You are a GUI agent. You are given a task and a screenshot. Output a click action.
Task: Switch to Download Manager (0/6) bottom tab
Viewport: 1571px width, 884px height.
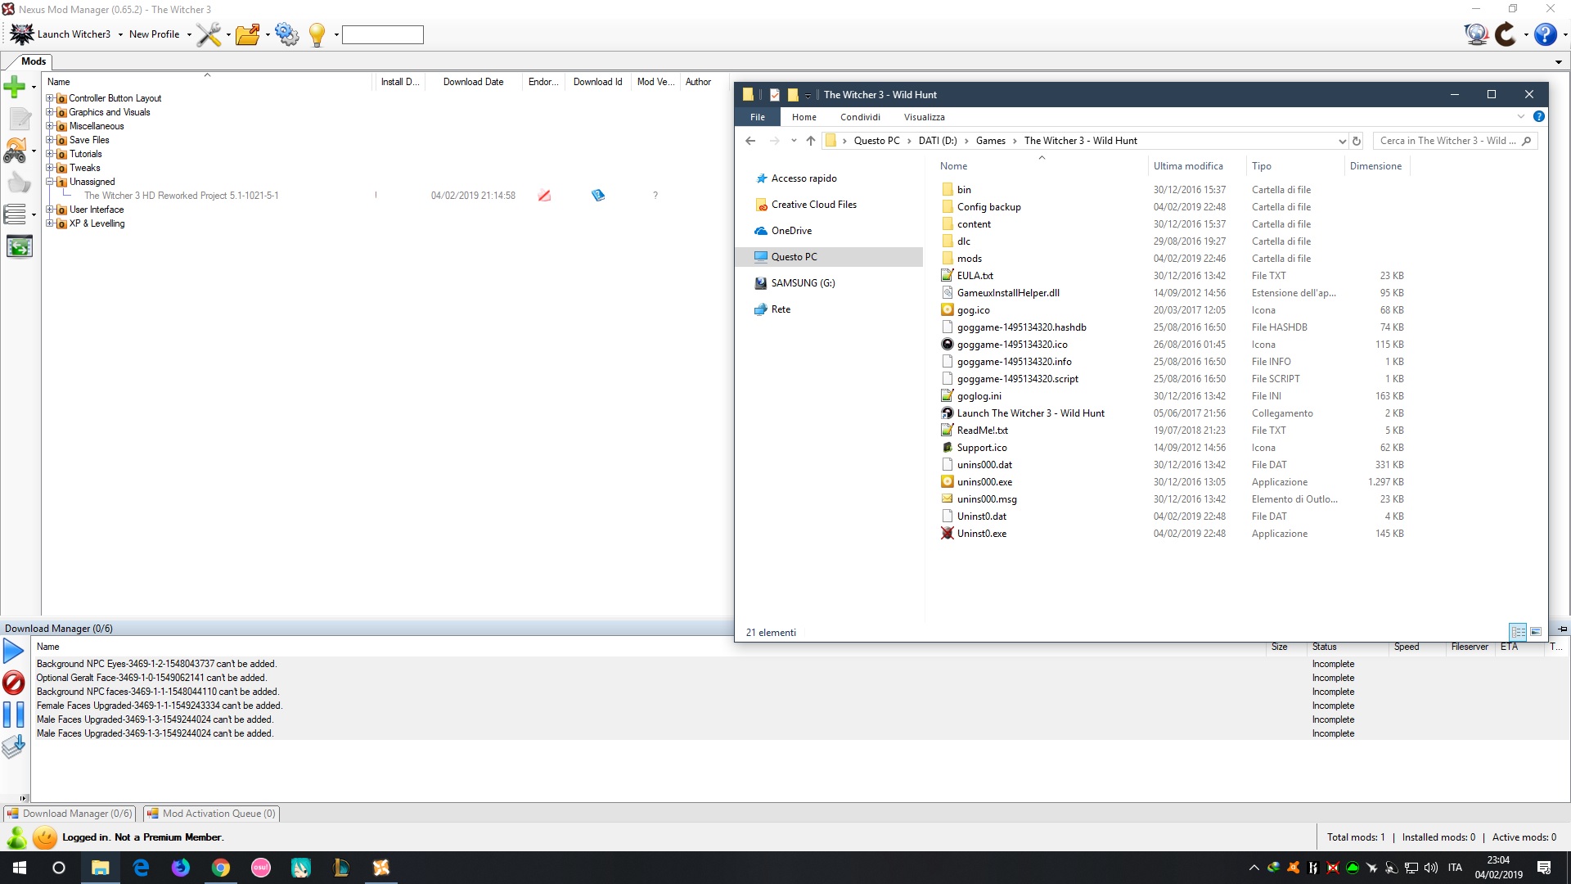(x=70, y=814)
